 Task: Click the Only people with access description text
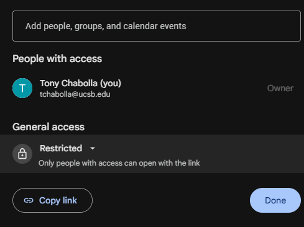[119, 163]
